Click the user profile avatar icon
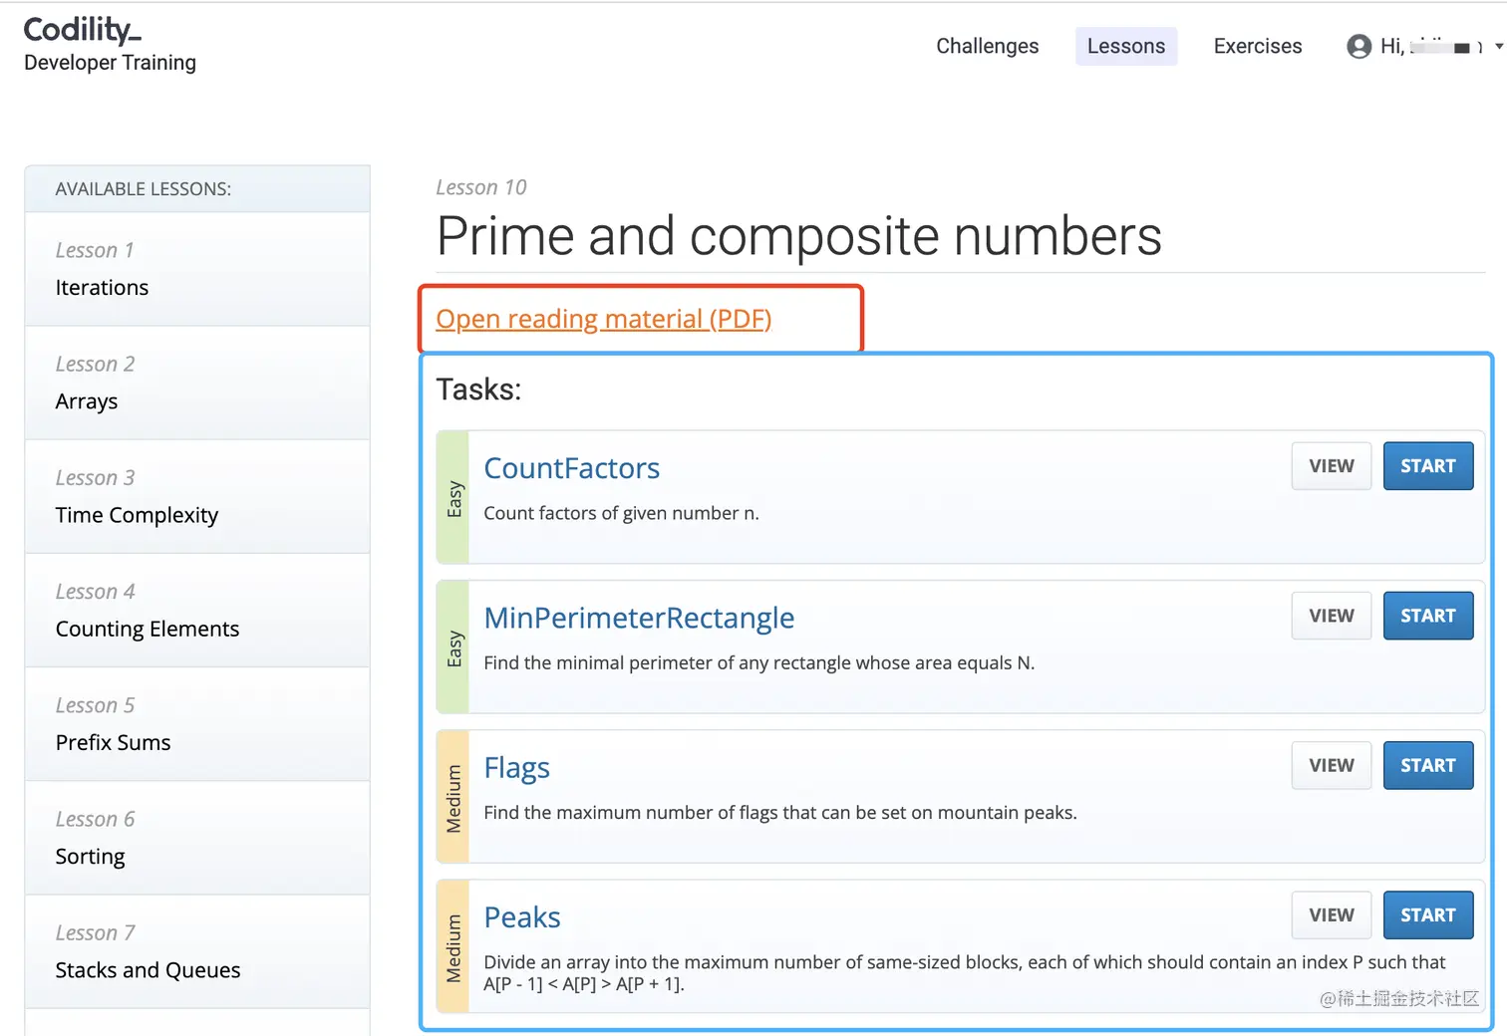 1358,46
